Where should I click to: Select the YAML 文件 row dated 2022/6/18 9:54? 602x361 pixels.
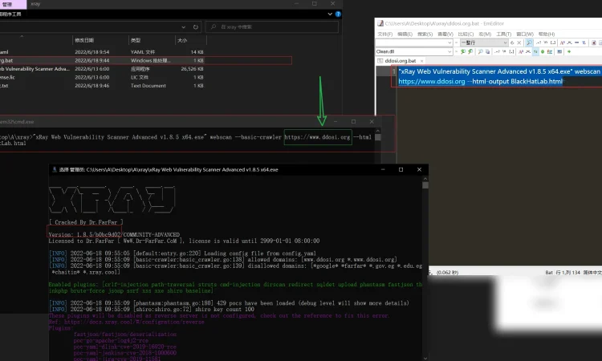coord(103,52)
